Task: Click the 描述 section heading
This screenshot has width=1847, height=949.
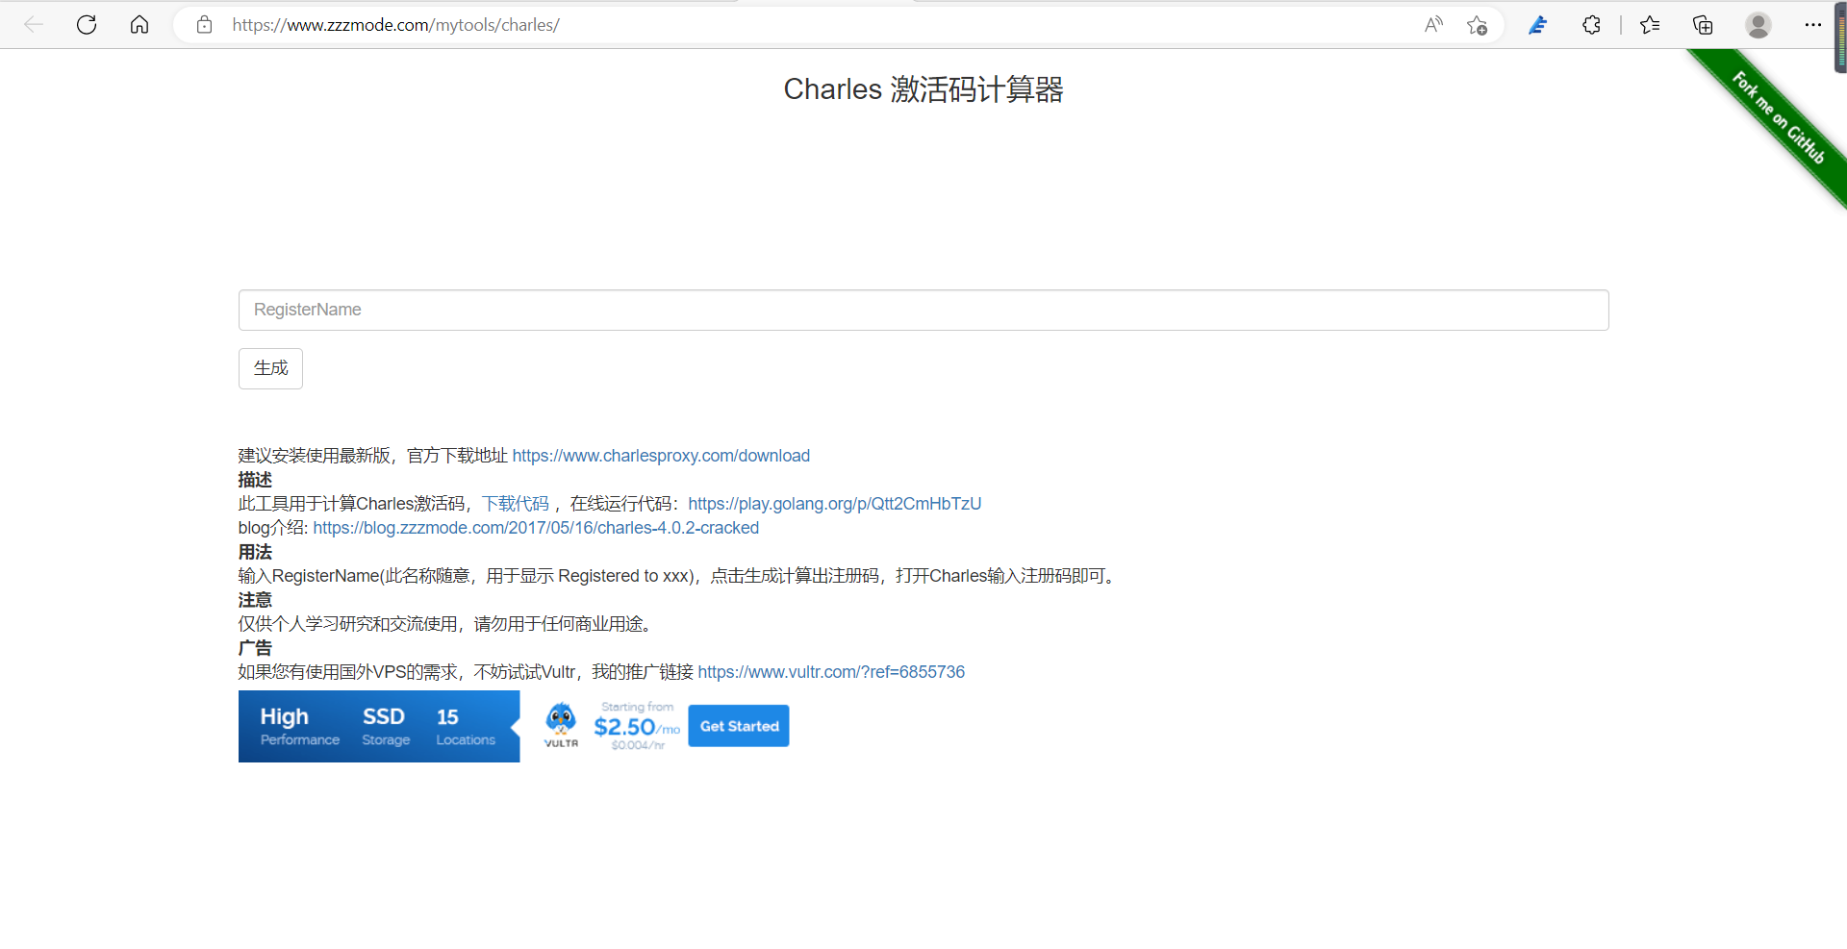Action: [x=255, y=480]
